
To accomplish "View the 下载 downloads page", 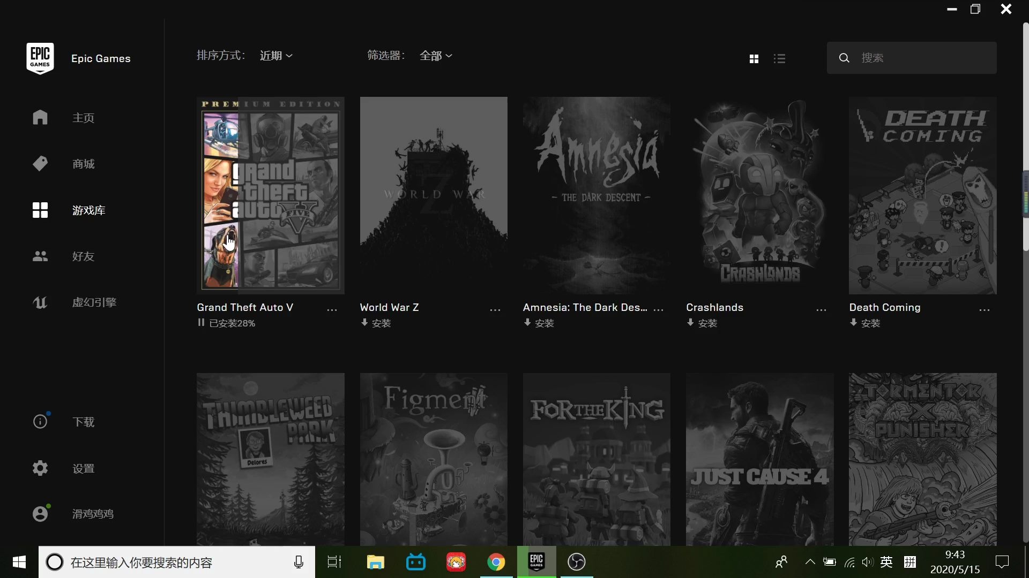I will coord(40,421).
